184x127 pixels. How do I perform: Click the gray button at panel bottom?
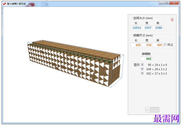coord(152,110)
